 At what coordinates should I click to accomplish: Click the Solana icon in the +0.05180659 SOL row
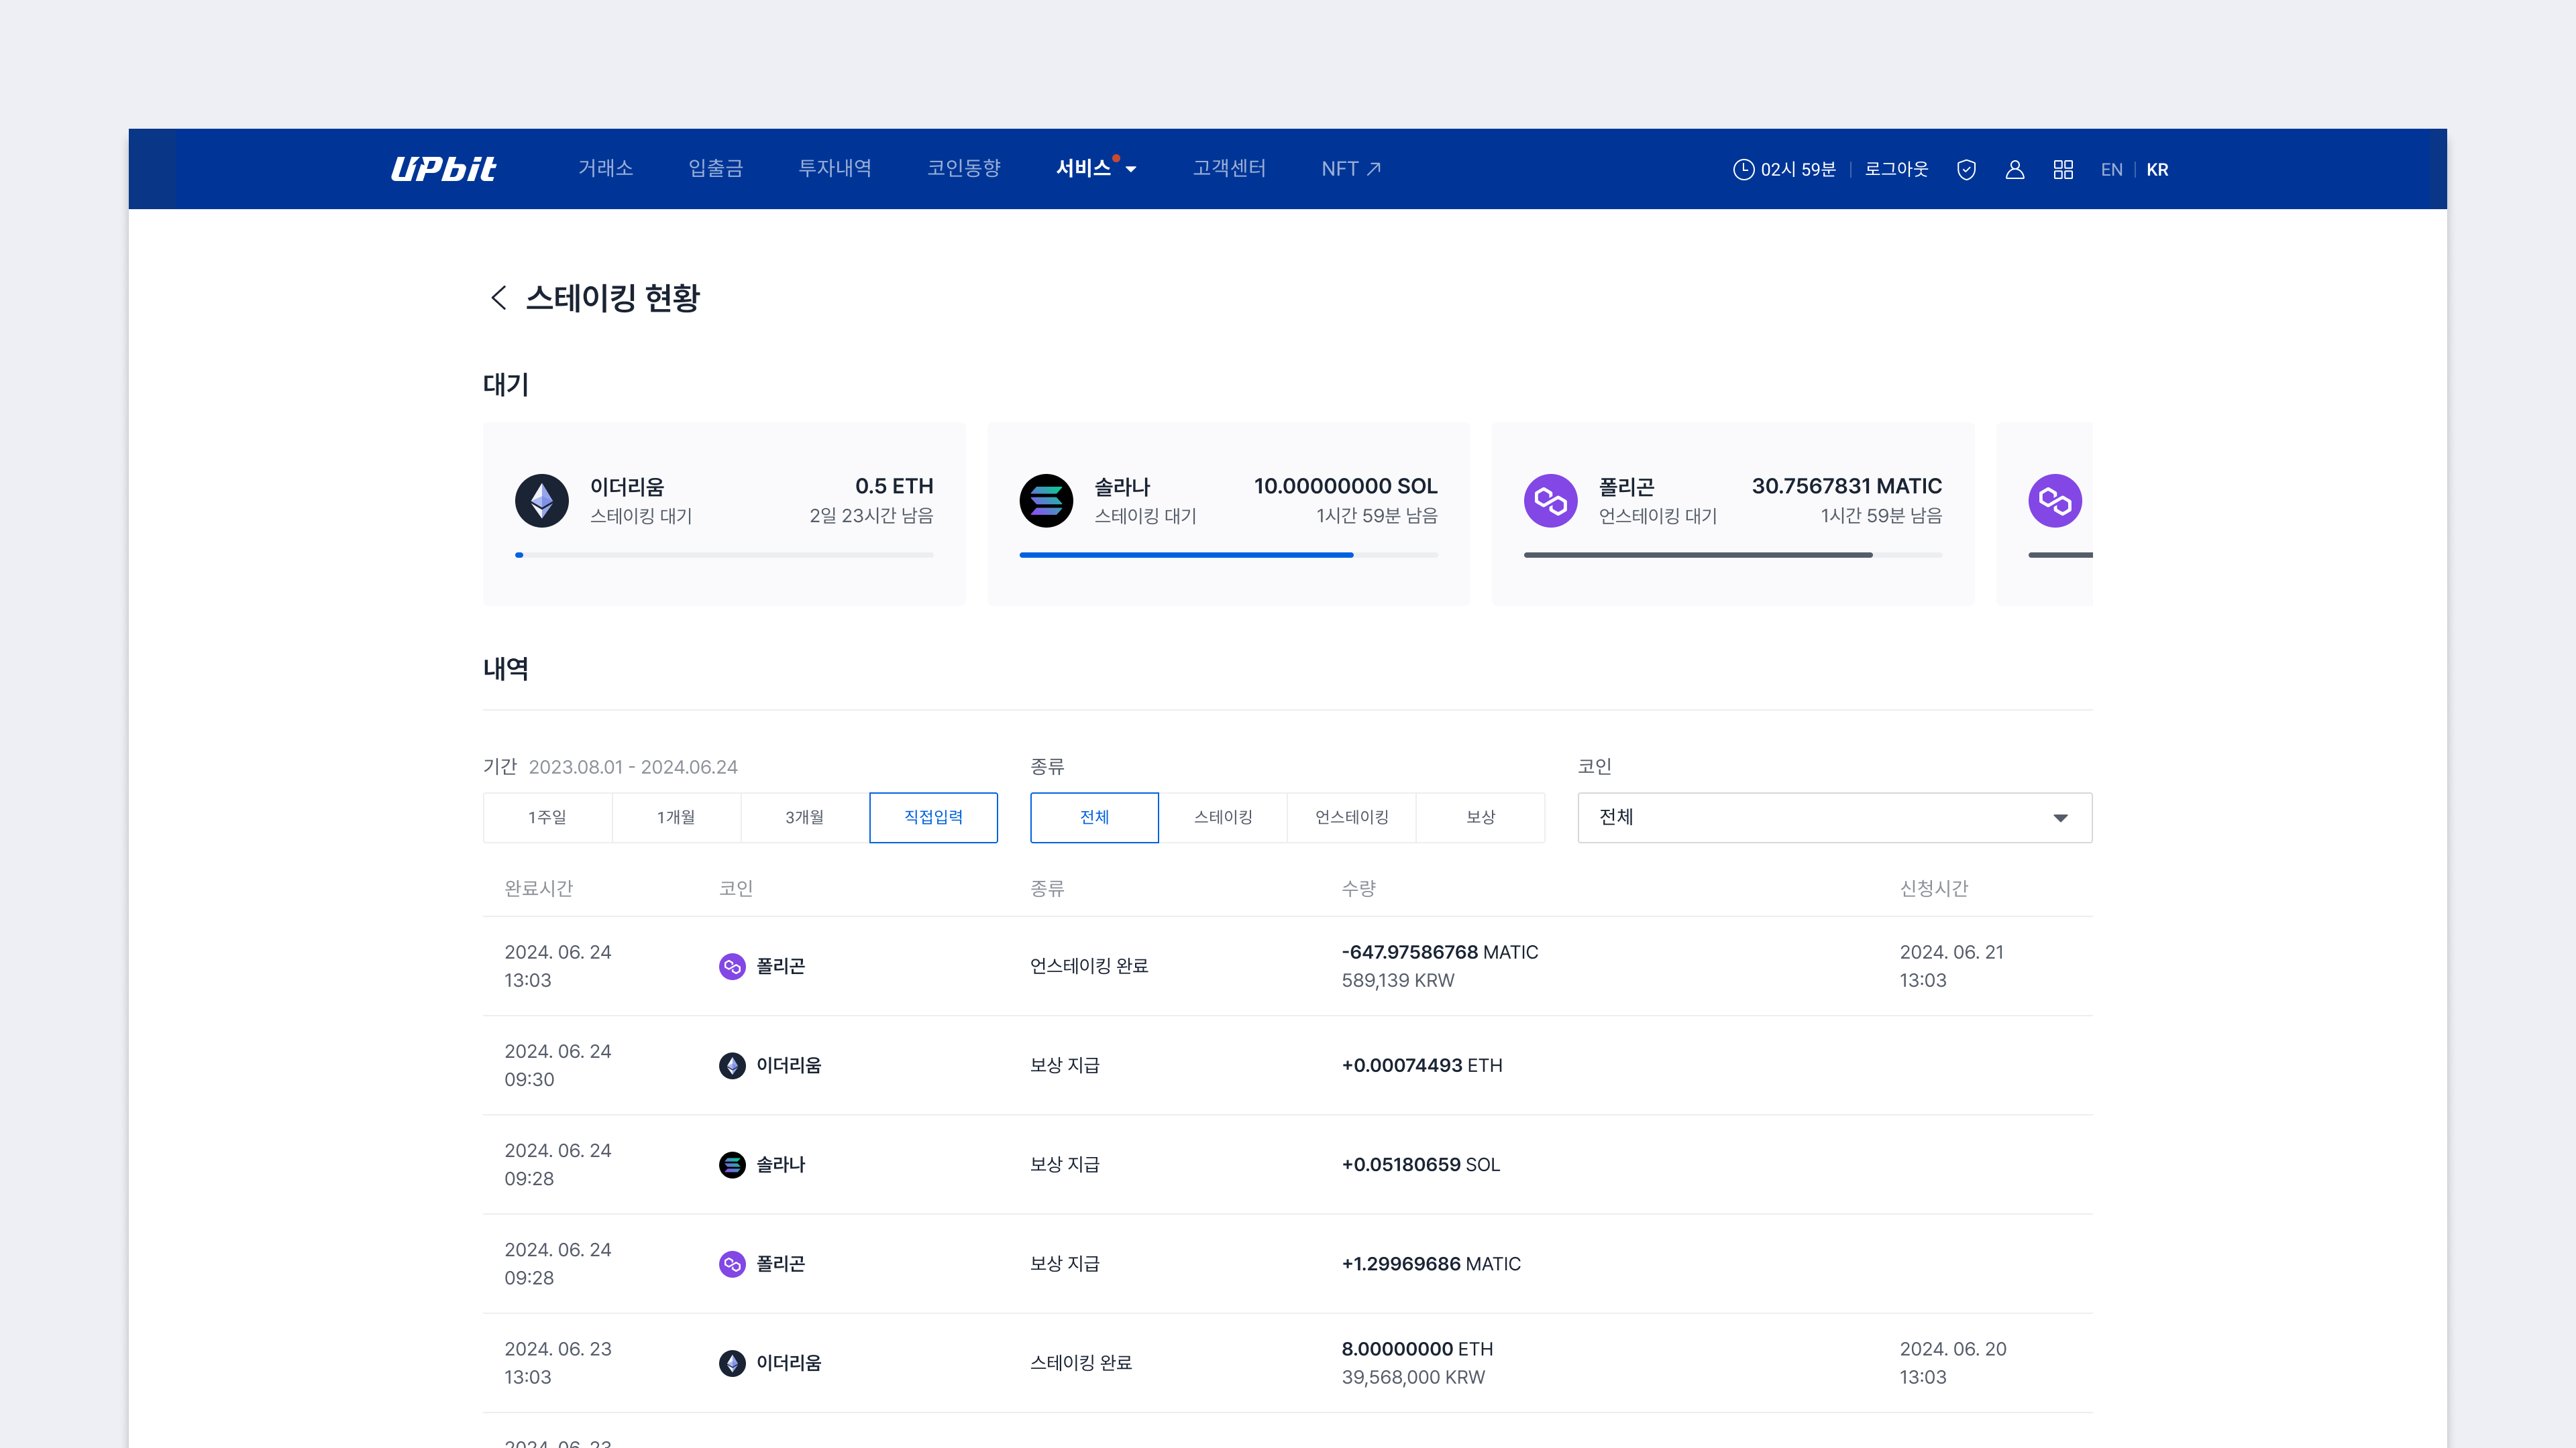[x=732, y=1165]
